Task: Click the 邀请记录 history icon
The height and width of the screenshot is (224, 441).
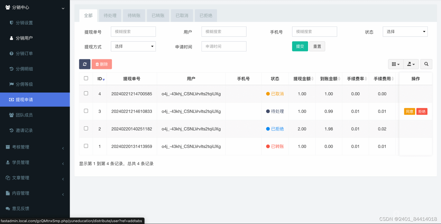Action: [11, 130]
